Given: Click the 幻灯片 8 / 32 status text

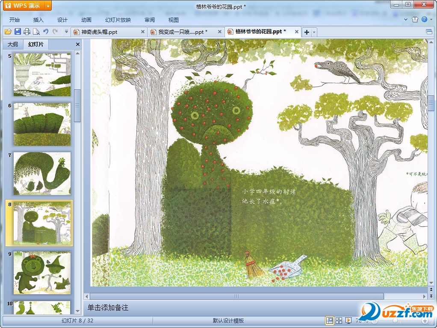Looking at the screenshot, I should [x=77, y=320].
